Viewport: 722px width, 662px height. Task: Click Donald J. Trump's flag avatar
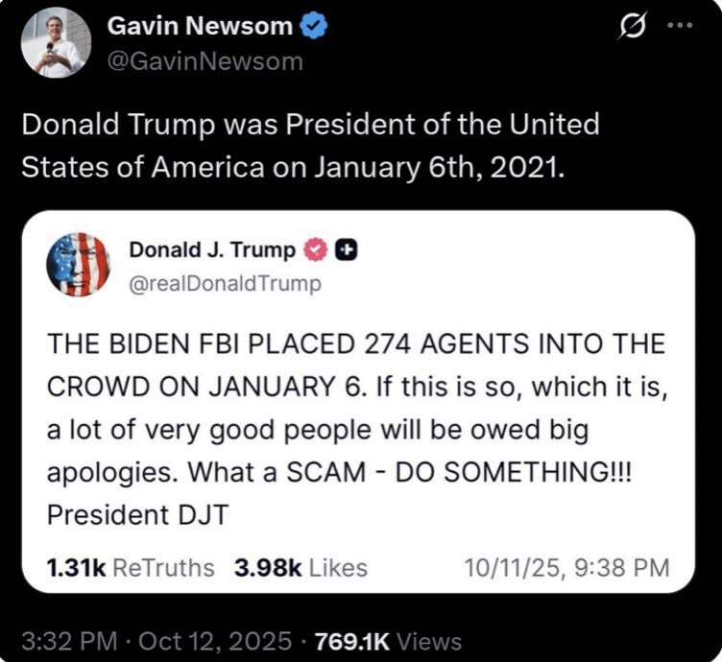click(79, 265)
